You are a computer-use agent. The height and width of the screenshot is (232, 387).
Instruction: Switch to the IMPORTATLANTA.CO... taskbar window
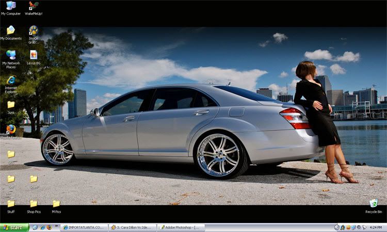(84, 227)
